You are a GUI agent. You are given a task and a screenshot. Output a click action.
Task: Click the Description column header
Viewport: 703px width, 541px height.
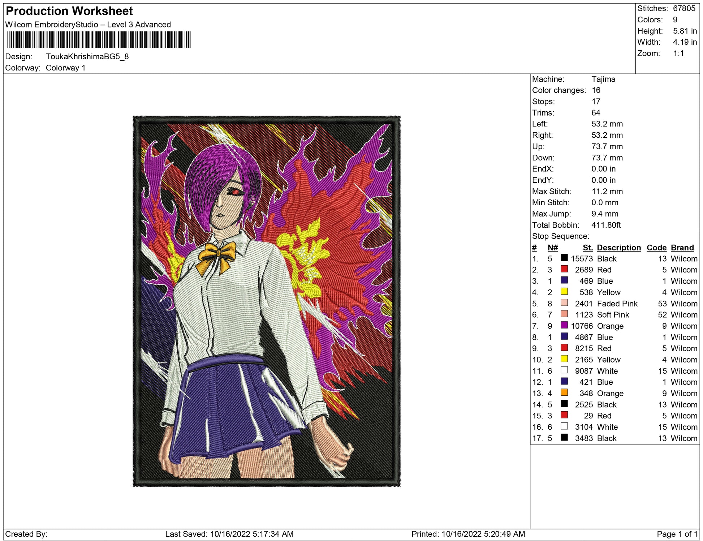(618, 248)
